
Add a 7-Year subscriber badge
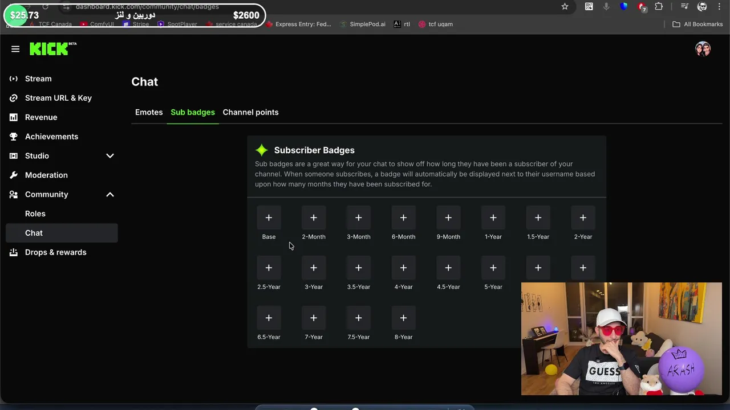(314, 318)
